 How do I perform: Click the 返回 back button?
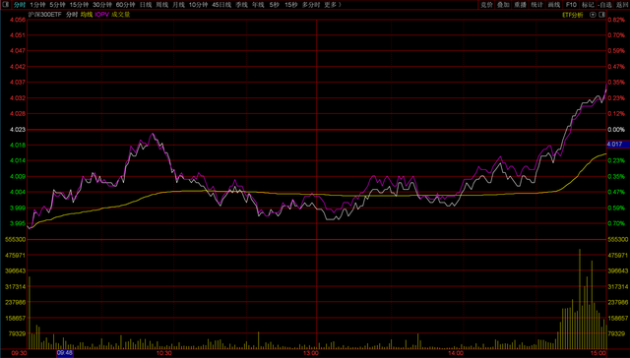tap(623, 5)
